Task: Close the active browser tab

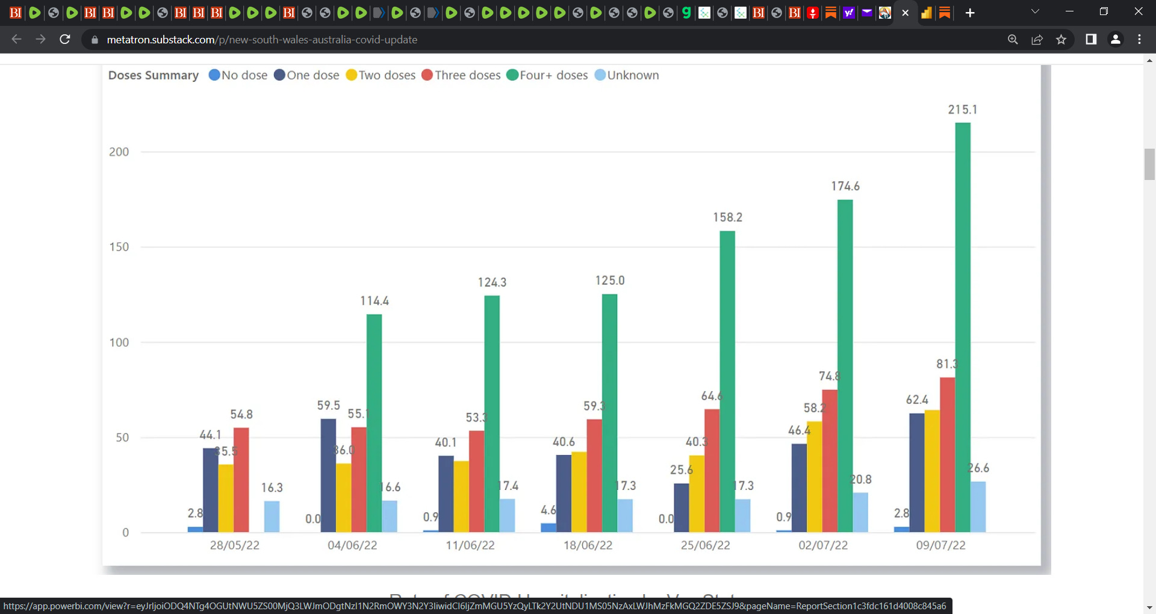Action: 905,13
